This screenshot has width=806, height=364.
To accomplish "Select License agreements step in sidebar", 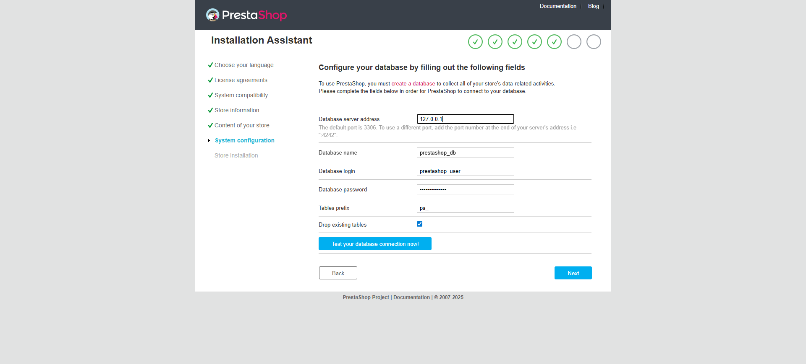I will click(x=241, y=80).
